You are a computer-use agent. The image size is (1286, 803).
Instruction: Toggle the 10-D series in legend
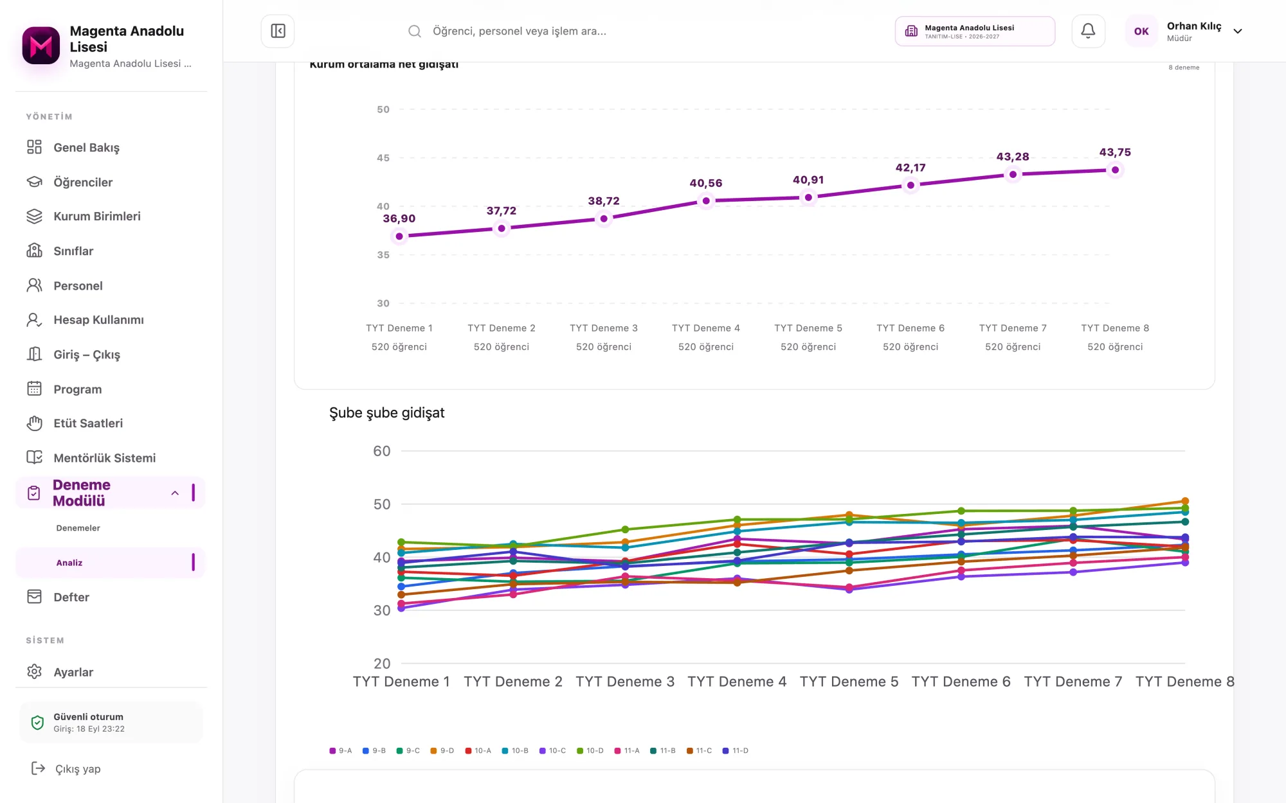point(590,750)
